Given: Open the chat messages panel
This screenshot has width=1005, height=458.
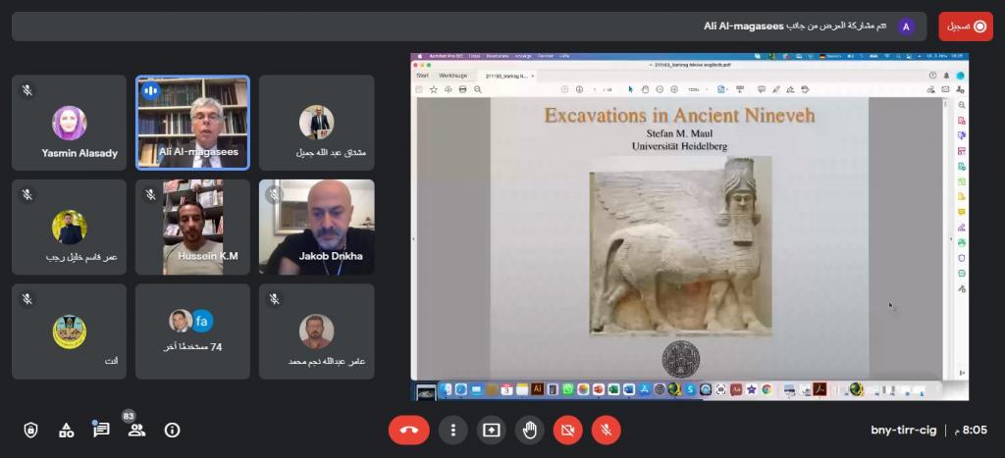Looking at the screenshot, I should (x=101, y=430).
